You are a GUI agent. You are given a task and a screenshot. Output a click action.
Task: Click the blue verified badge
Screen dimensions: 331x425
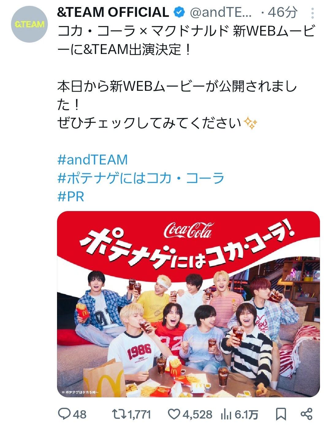click(179, 13)
